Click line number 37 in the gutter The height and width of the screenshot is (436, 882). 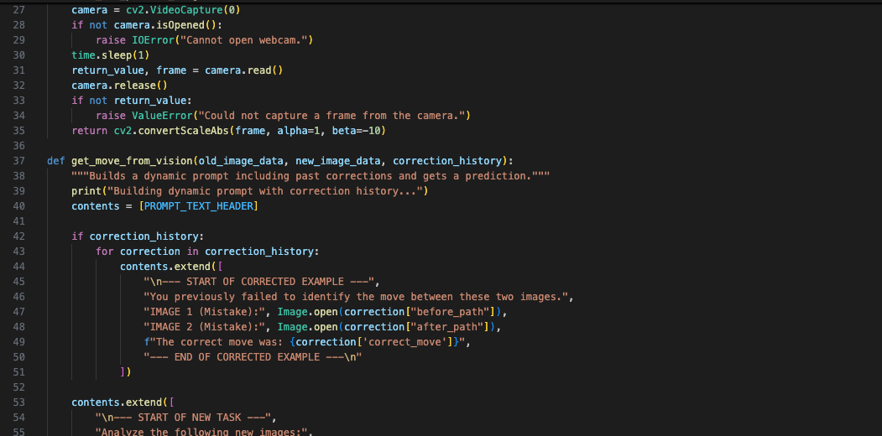point(18,160)
